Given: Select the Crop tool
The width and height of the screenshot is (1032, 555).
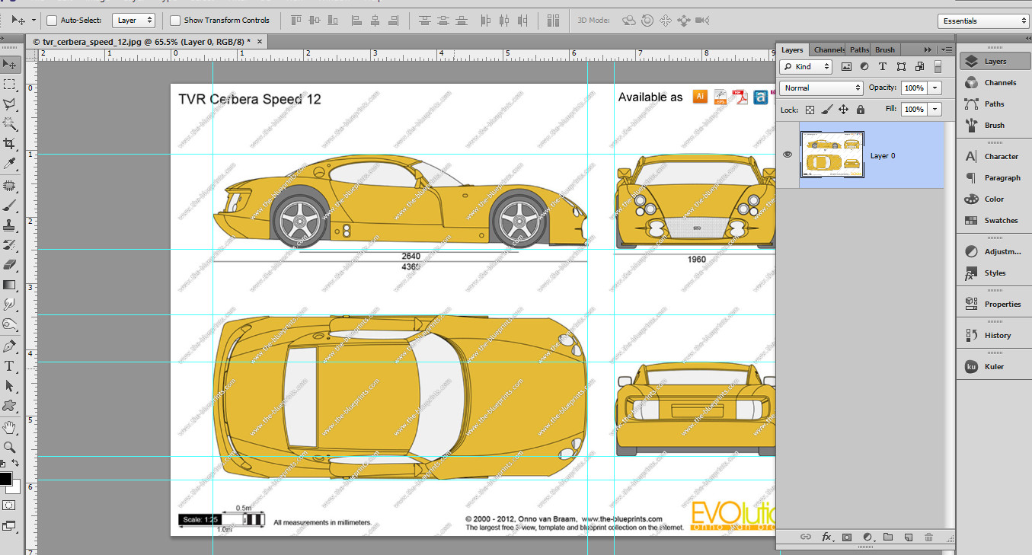Looking at the screenshot, I should tap(10, 143).
